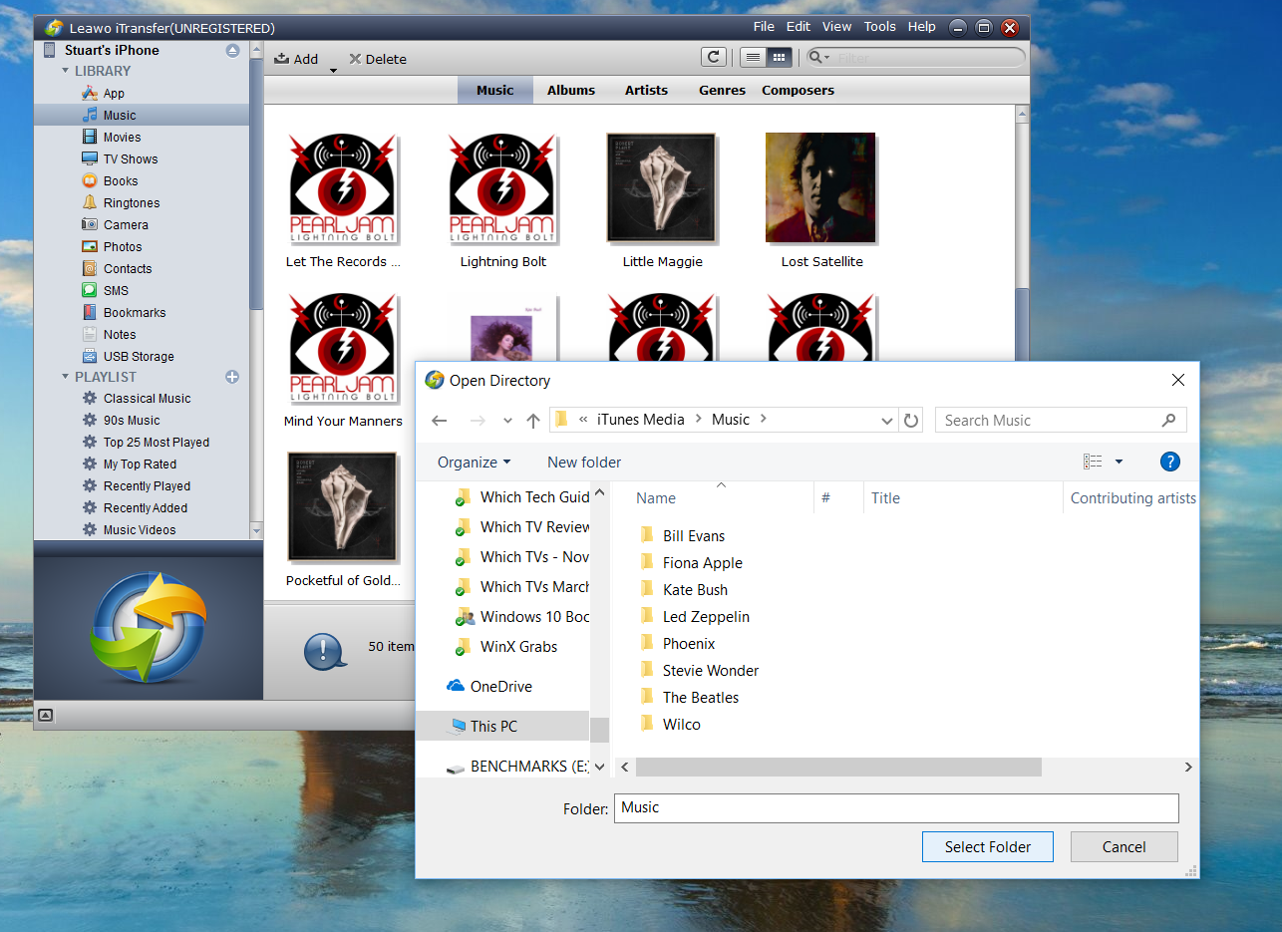Refresh the iTransfer music list
The width and height of the screenshot is (1282, 932).
pyautogui.click(x=713, y=58)
